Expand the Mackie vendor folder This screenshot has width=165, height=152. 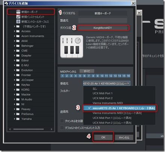tap(15, 95)
